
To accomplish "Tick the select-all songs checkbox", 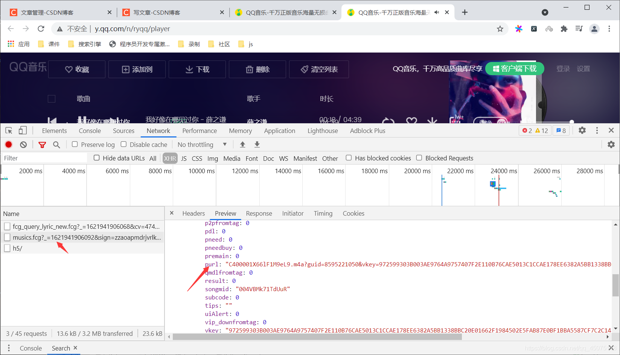I will (x=52, y=99).
